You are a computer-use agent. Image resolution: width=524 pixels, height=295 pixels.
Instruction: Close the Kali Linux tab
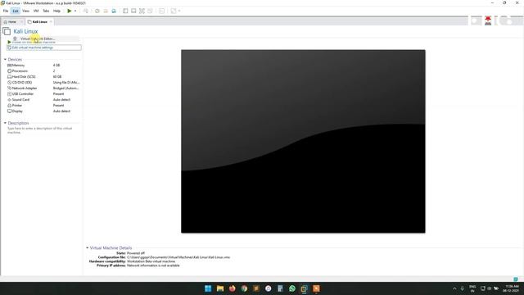click(51, 22)
